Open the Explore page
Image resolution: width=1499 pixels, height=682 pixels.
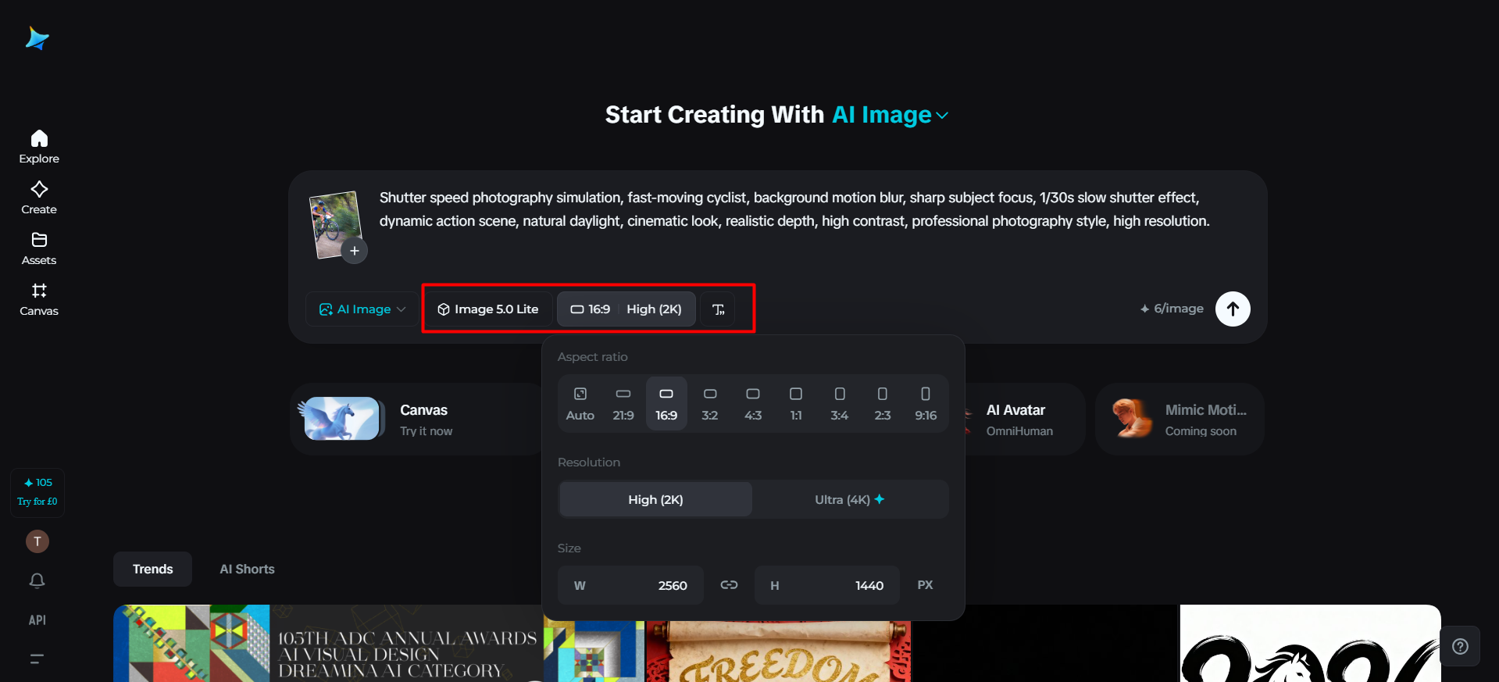click(x=39, y=147)
